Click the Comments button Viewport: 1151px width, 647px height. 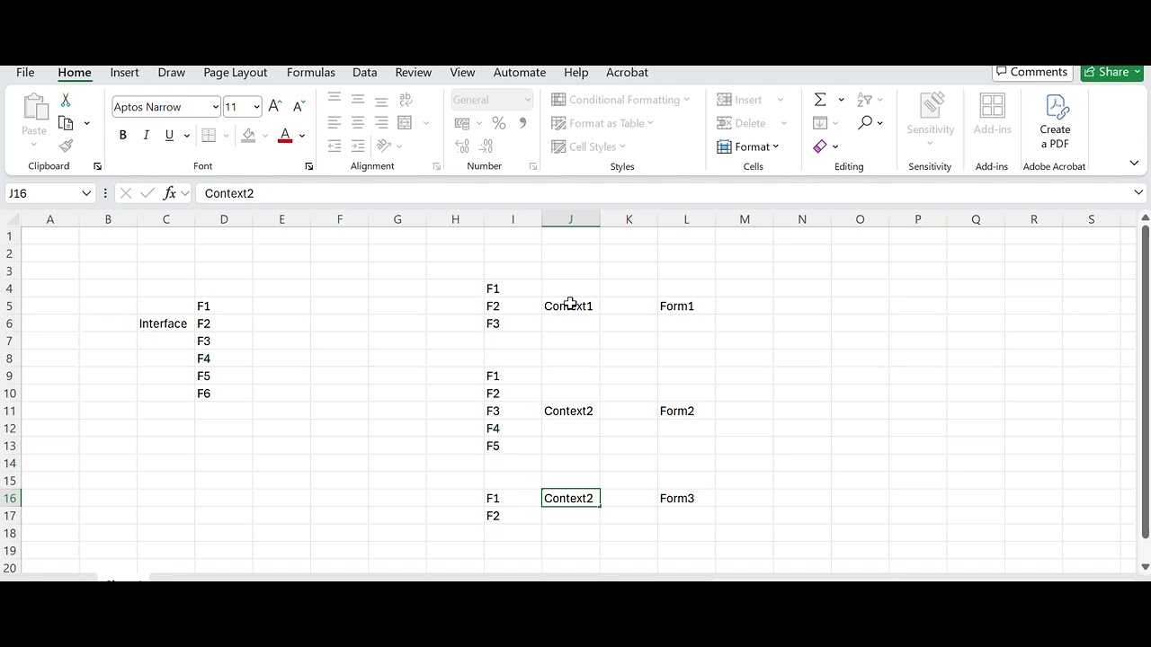pyautogui.click(x=1032, y=72)
